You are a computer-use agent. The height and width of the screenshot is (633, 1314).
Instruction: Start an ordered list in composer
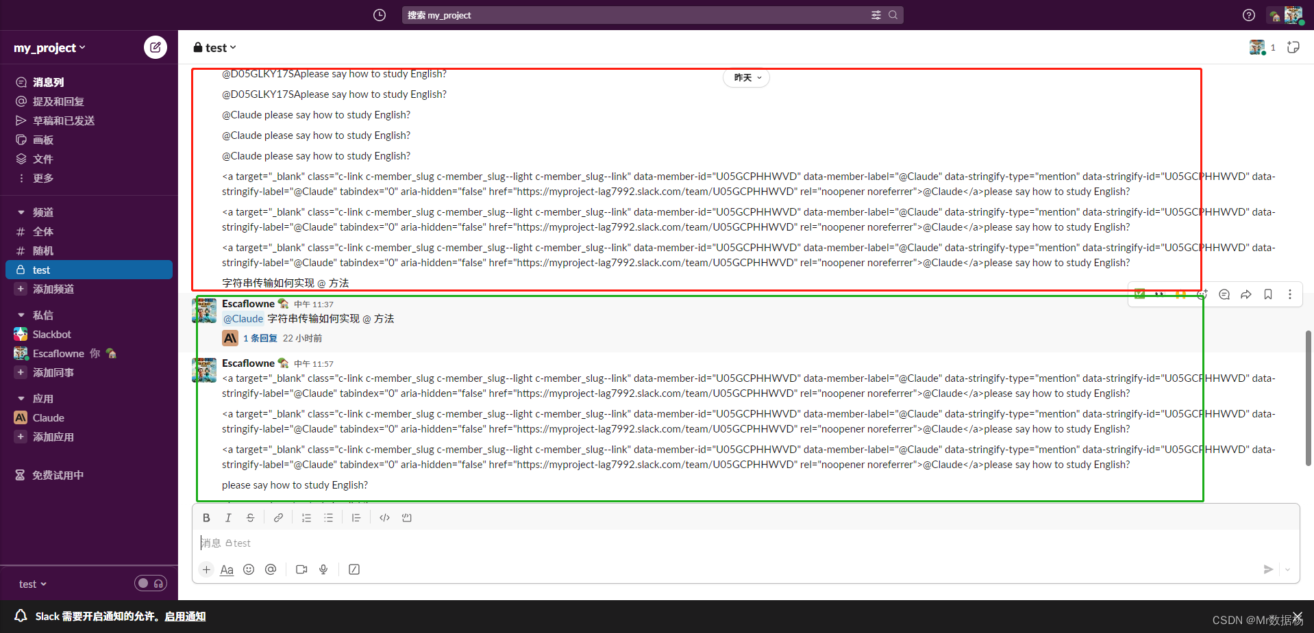click(306, 518)
